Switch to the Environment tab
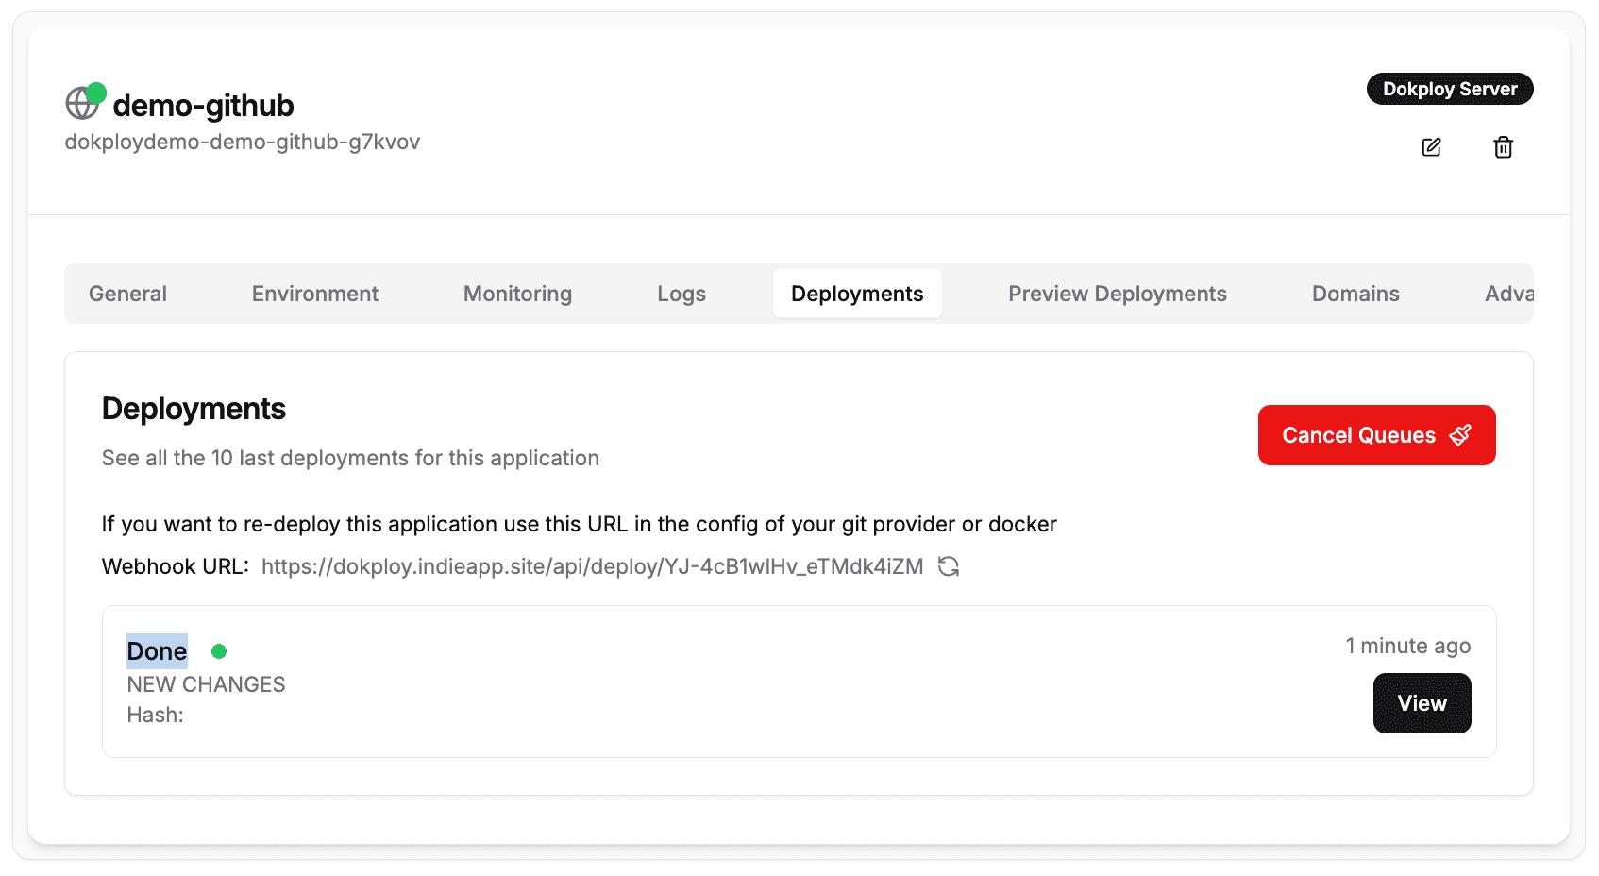Image resolution: width=1599 pixels, height=876 pixels. pyautogui.click(x=314, y=294)
